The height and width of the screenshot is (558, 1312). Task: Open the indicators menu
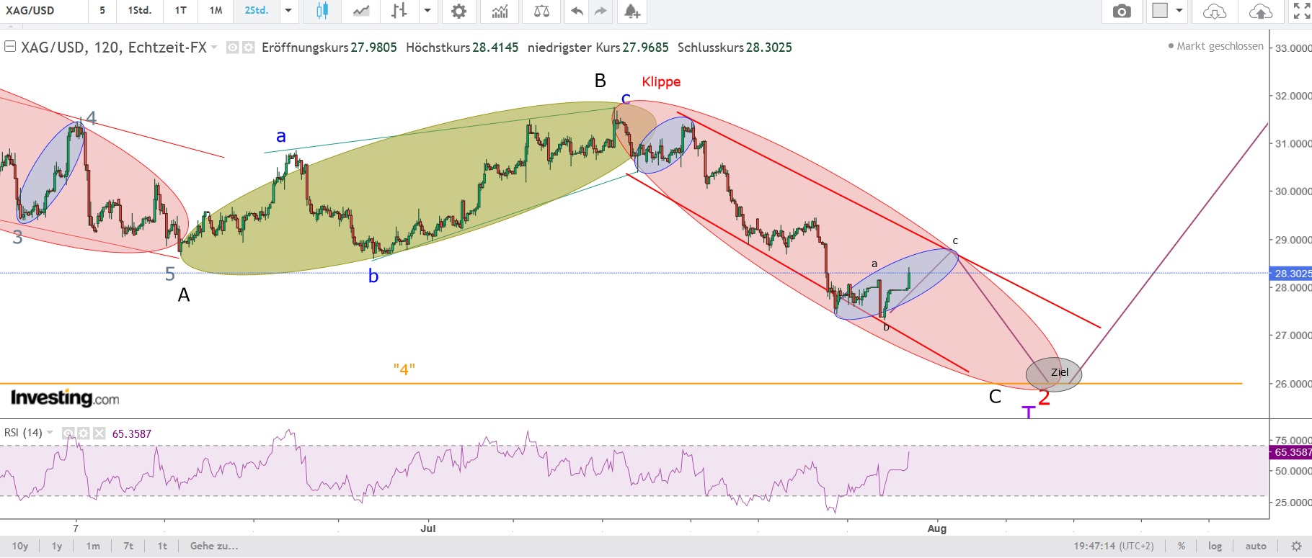500,11
